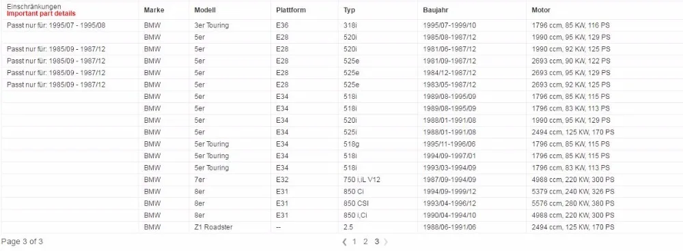Click the Motor column header

click(x=541, y=10)
